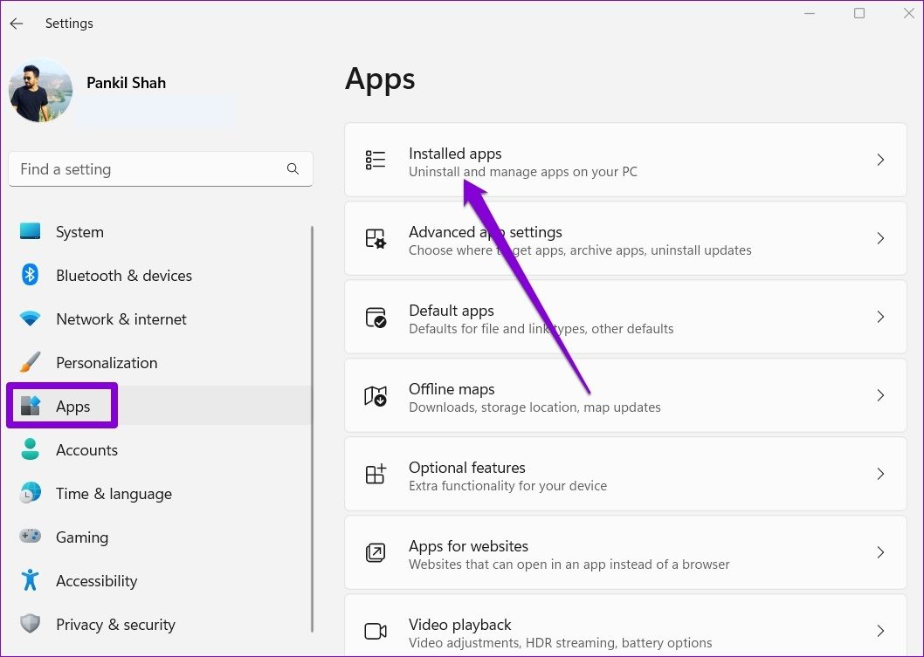Open Privacy & security settings
Screen dimensions: 924x657
coord(115,625)
